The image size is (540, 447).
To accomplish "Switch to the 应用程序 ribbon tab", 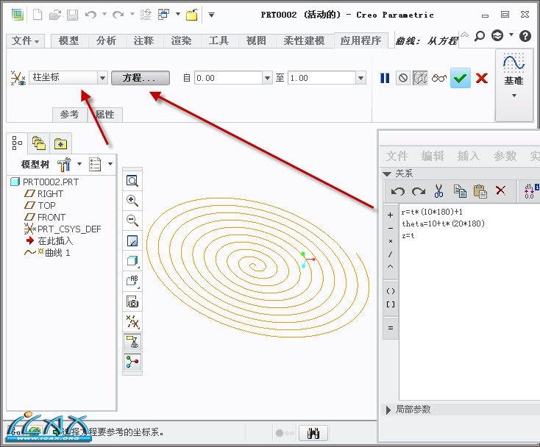I will pos(361,40).
